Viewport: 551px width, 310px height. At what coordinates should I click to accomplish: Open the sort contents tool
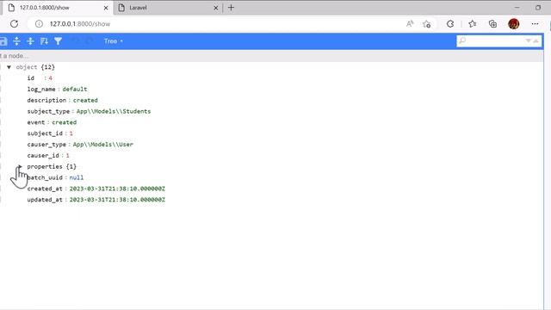coord(44,41)
